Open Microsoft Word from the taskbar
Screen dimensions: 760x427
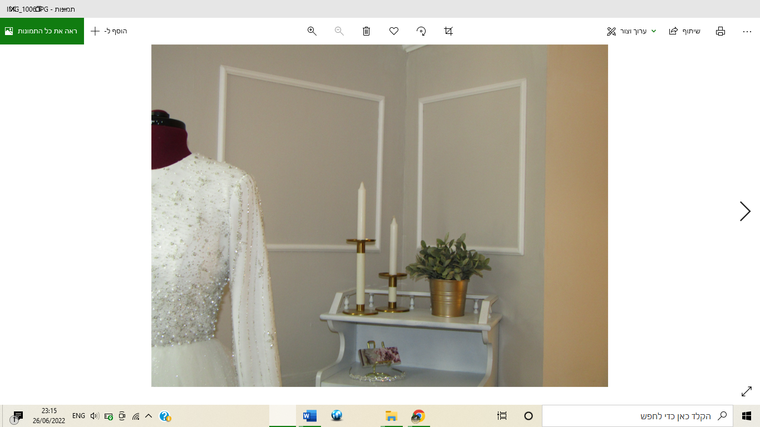(x=309, y=416)
